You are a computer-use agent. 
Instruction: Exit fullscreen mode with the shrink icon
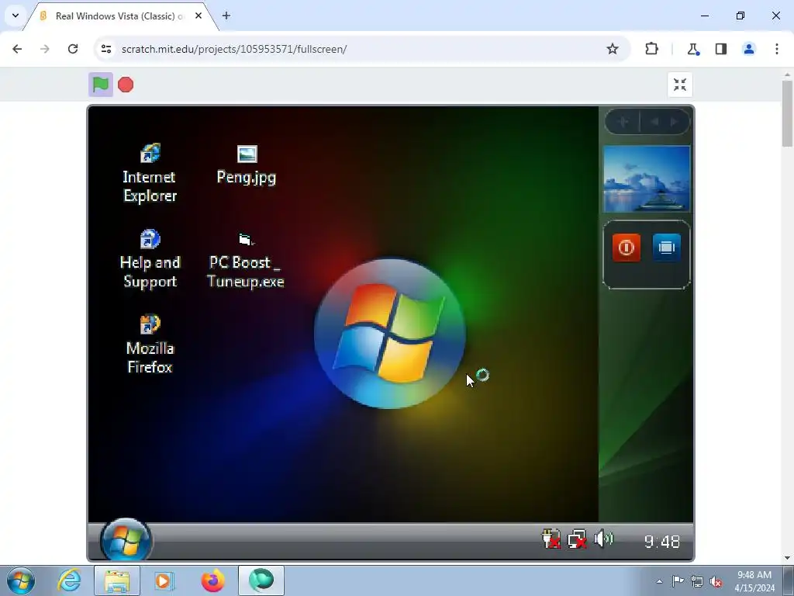679,85
